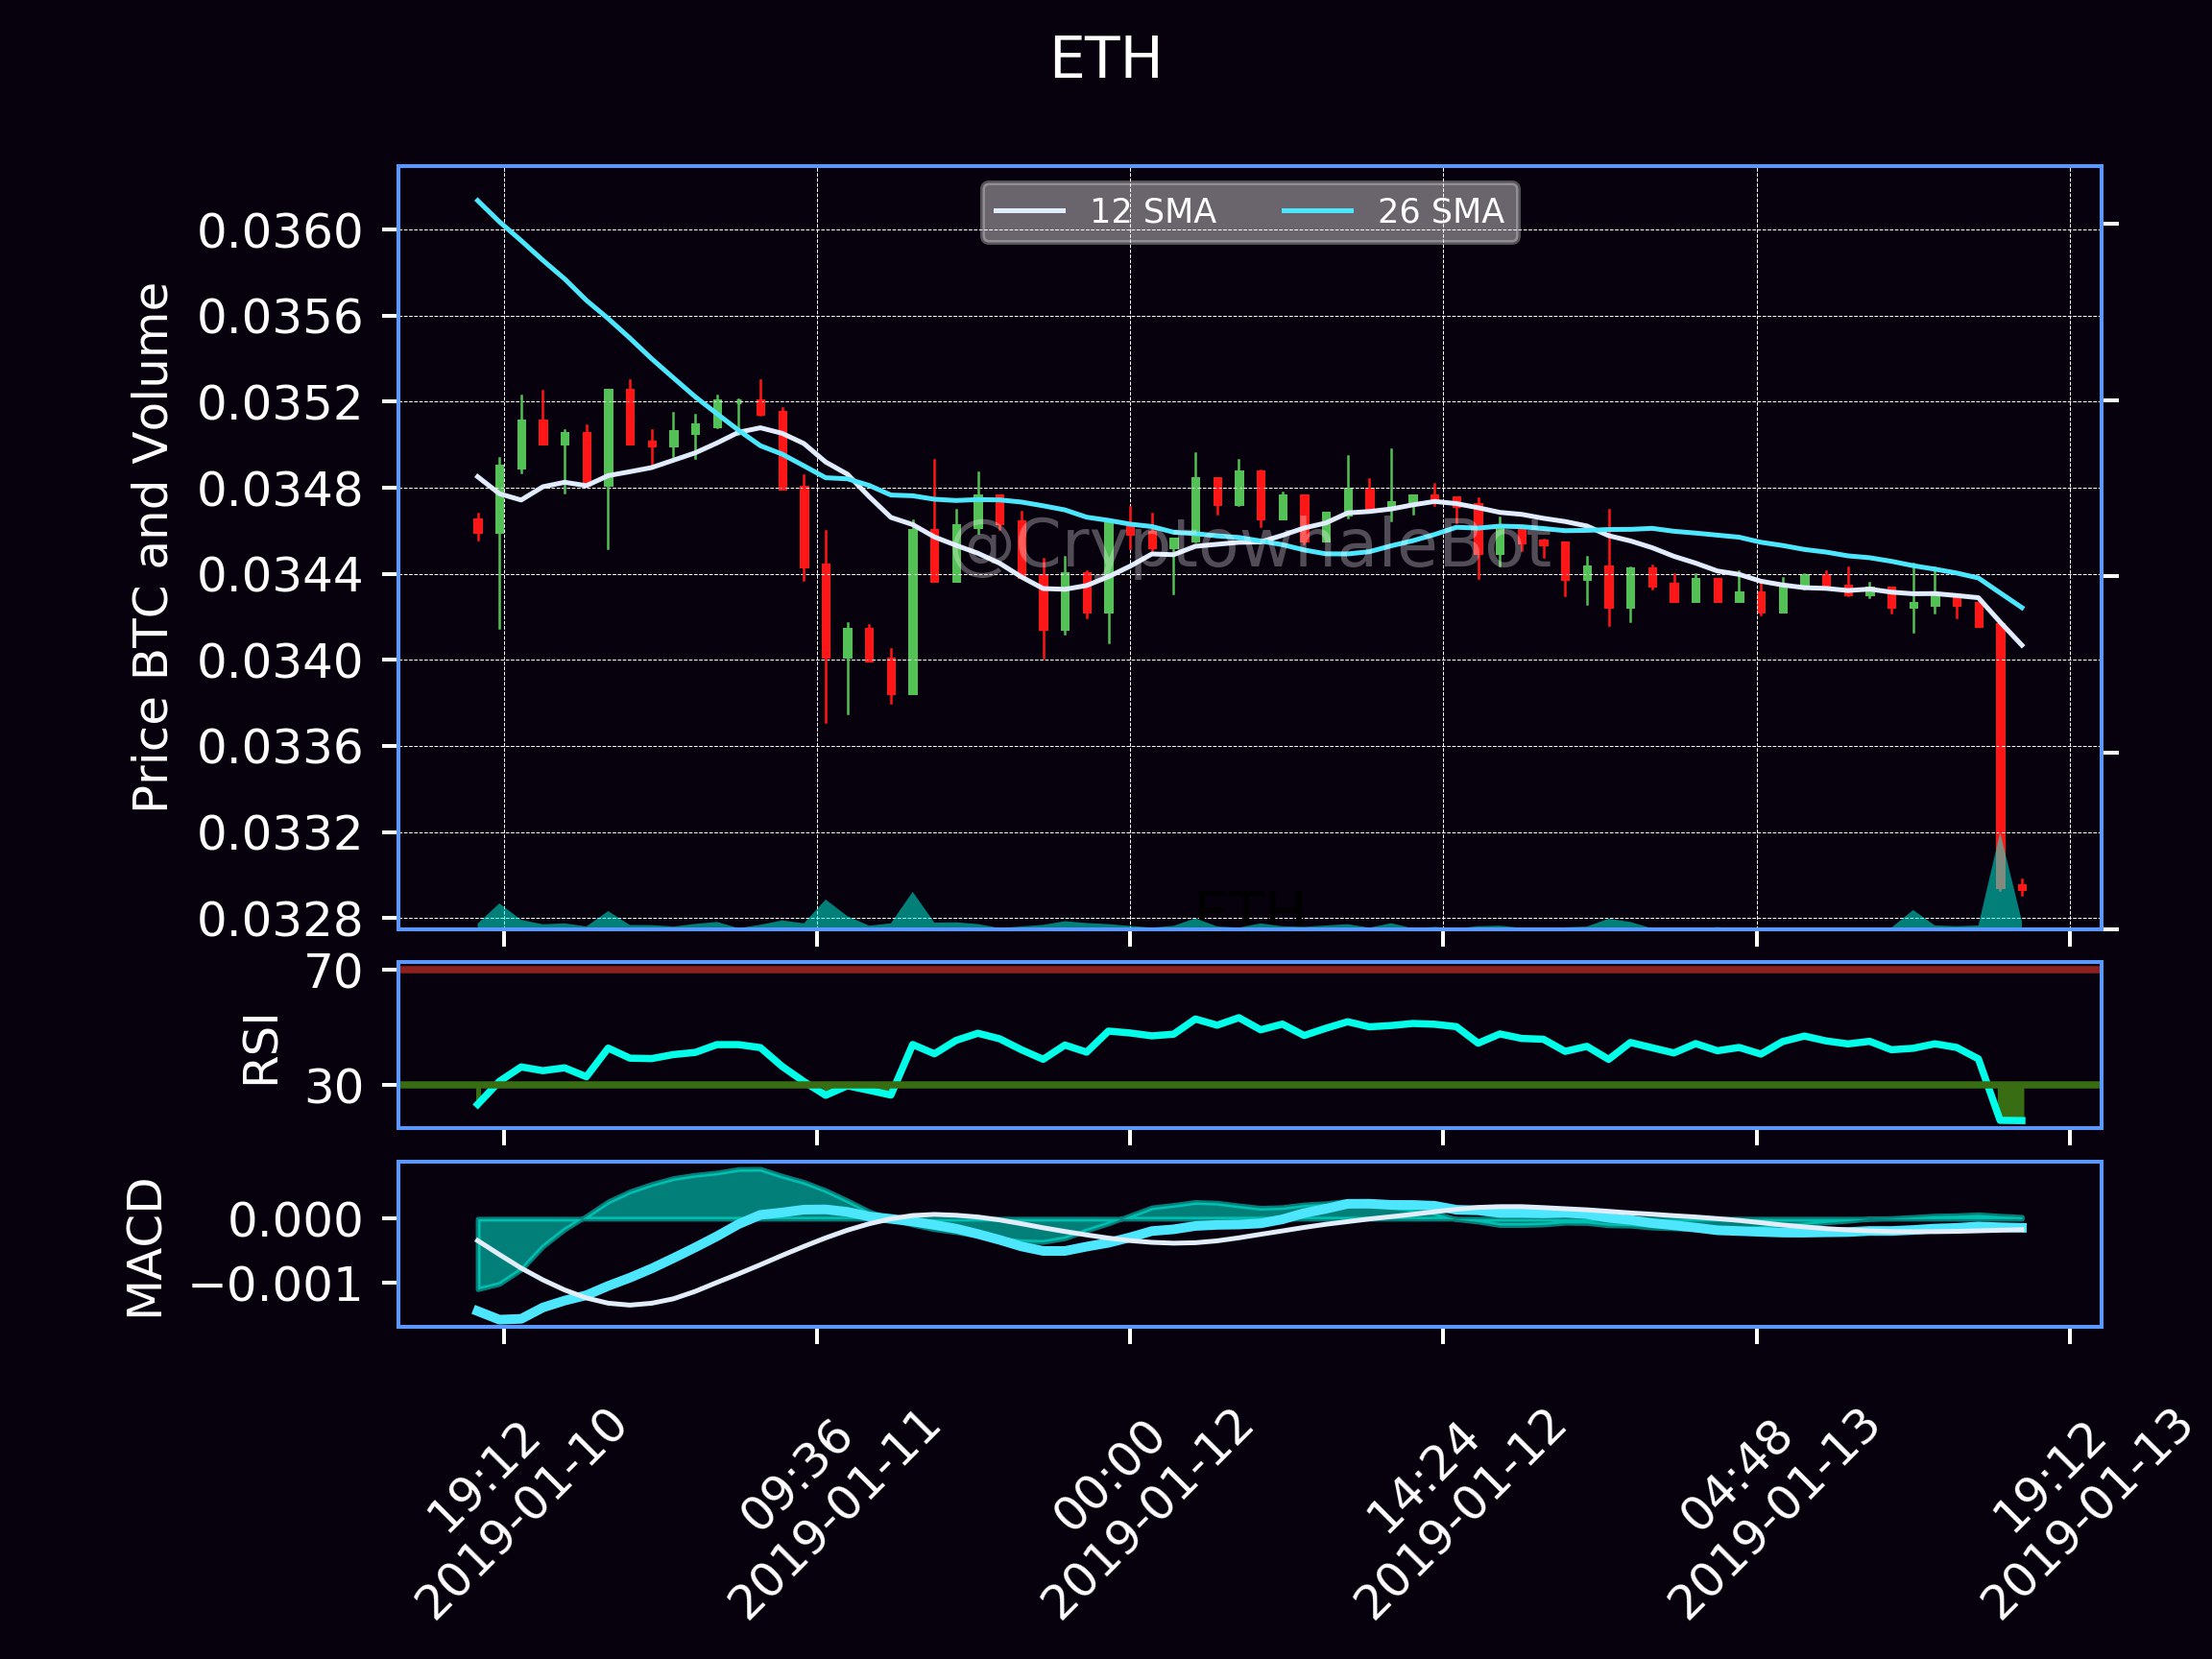Screen dimensions: 2212x1659
Task: Click the 0.0332 price axis label
Action: [280, 834]
